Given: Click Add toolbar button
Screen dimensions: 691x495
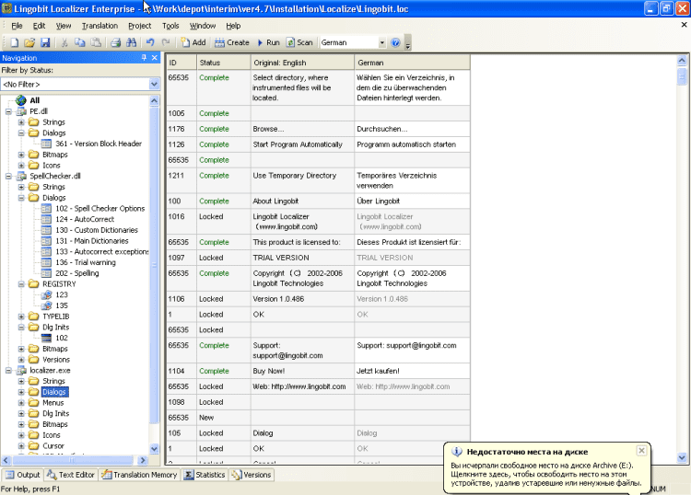Looking at the screenshot, I should tap(193, 42).
